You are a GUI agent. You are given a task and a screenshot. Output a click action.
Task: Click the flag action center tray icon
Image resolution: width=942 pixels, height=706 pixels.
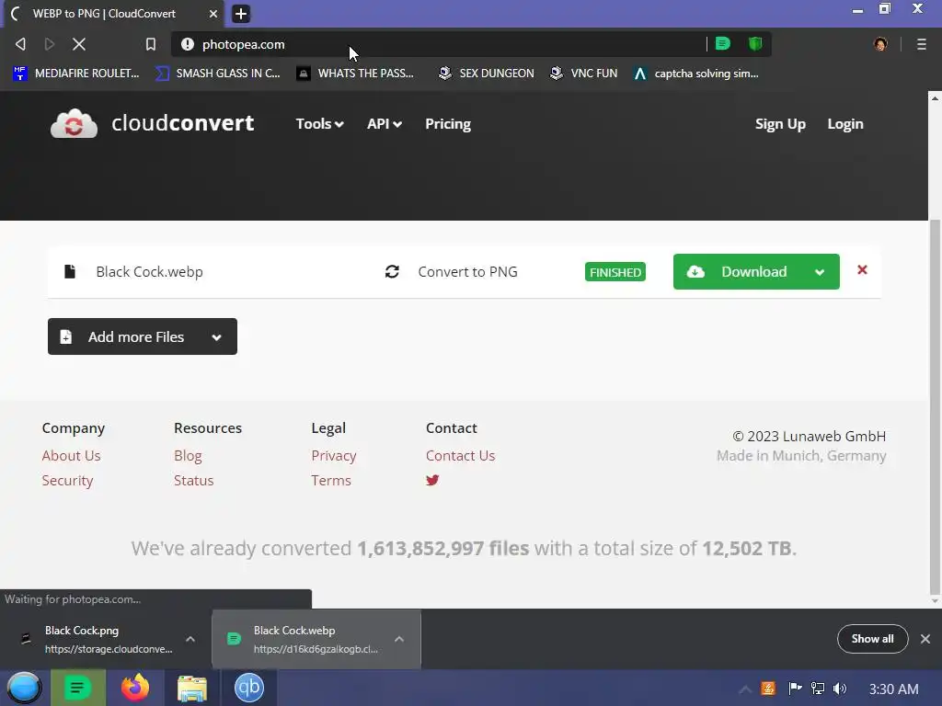(x=795, y=689)
